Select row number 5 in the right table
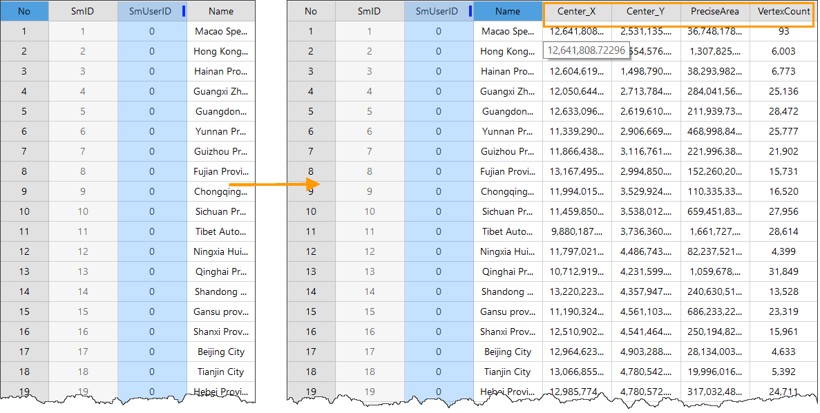The width and height of the screenshot is (820, 413). pos(311,112)
